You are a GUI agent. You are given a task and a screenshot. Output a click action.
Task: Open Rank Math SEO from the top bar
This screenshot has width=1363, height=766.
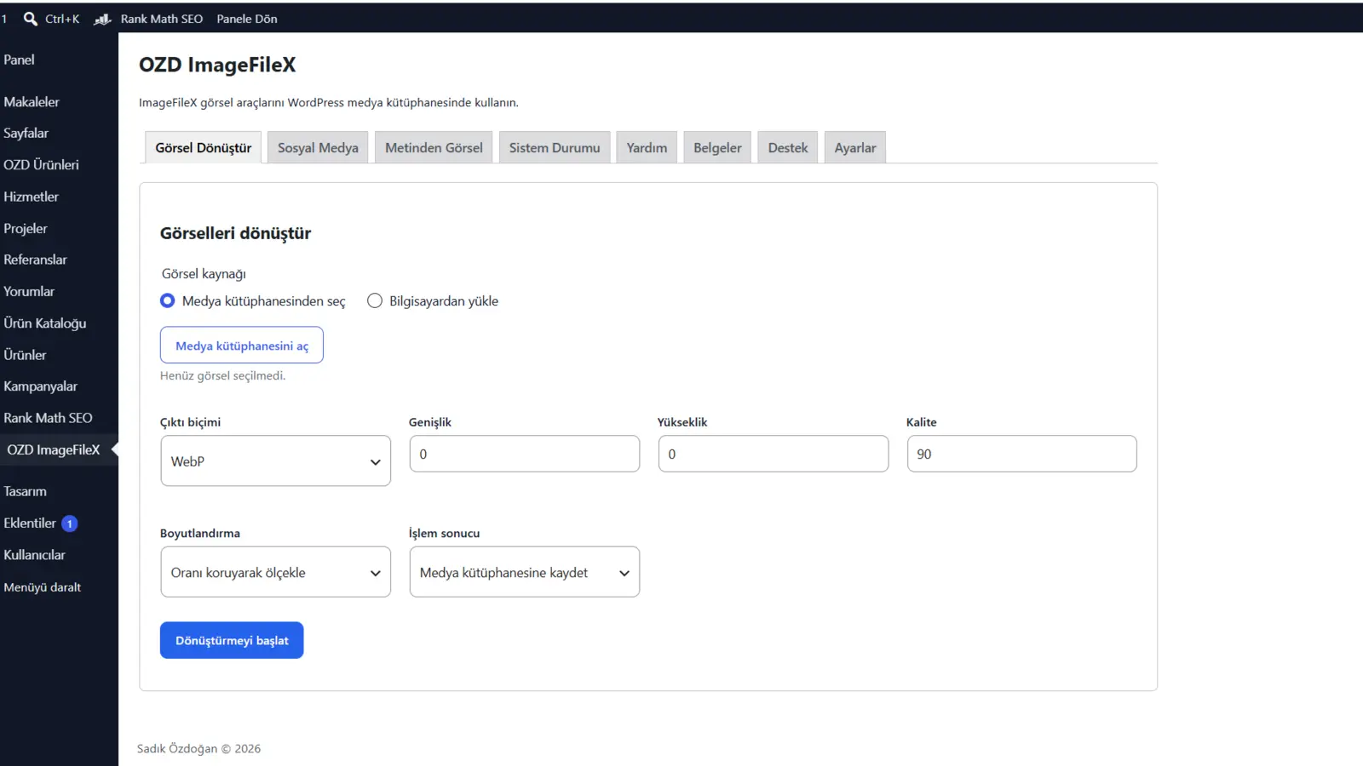click(x=162, y=19)
